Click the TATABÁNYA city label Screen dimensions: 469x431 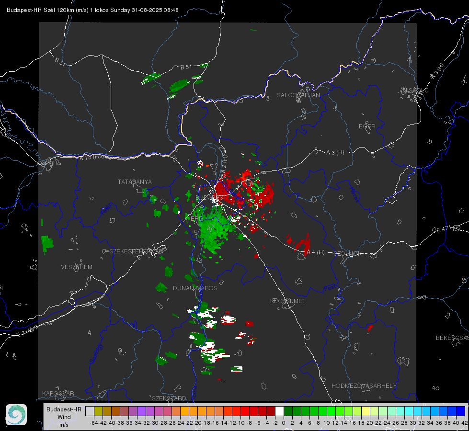pos(135,182)
